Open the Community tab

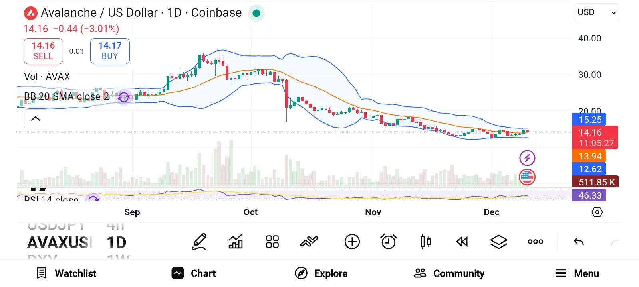(x=449, y=273)
